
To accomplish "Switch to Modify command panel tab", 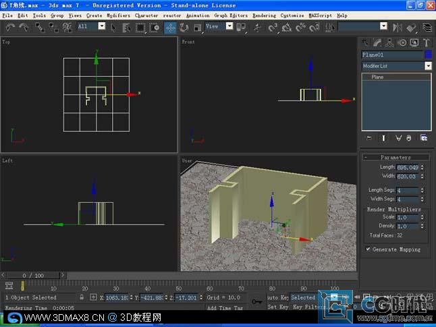I will [377, 42].
